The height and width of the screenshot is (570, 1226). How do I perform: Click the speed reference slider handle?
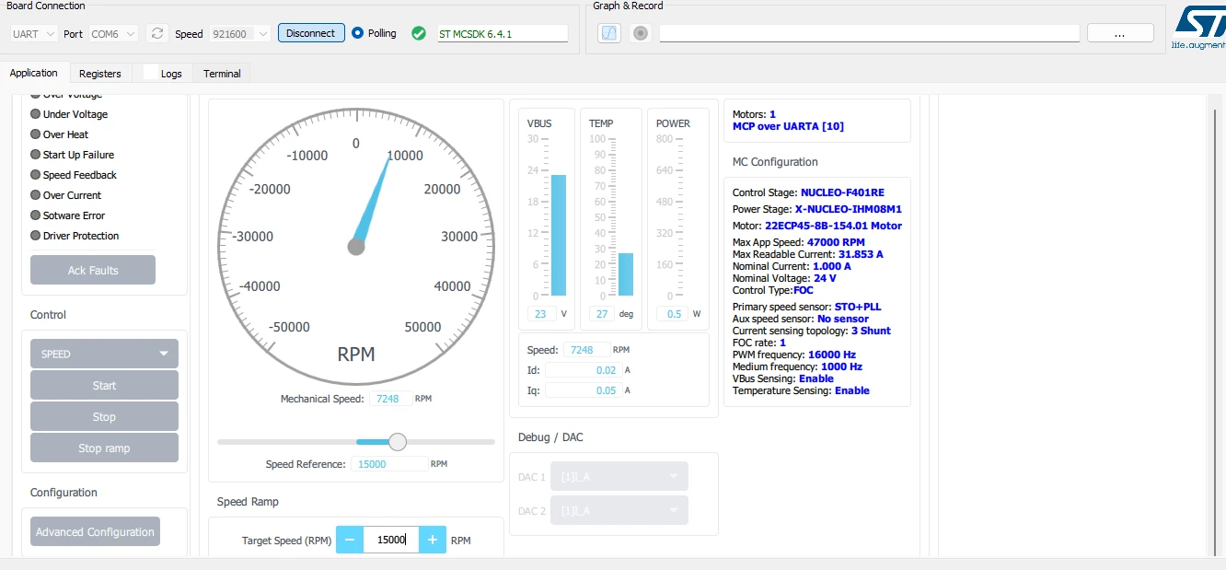coord(398,442)
